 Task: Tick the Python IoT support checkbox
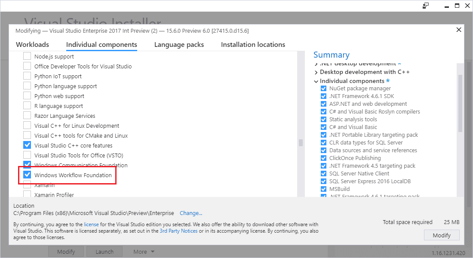pos(27,76)
